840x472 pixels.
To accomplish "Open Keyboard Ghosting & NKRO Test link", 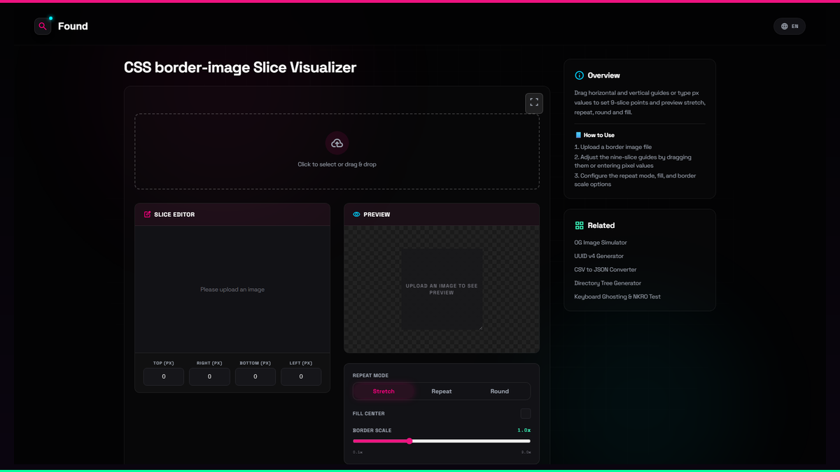I will (617, 296).
